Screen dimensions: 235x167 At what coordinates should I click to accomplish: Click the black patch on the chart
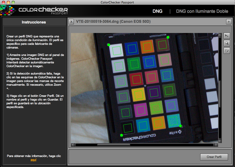pyautogui.click(x=128, y=128)
